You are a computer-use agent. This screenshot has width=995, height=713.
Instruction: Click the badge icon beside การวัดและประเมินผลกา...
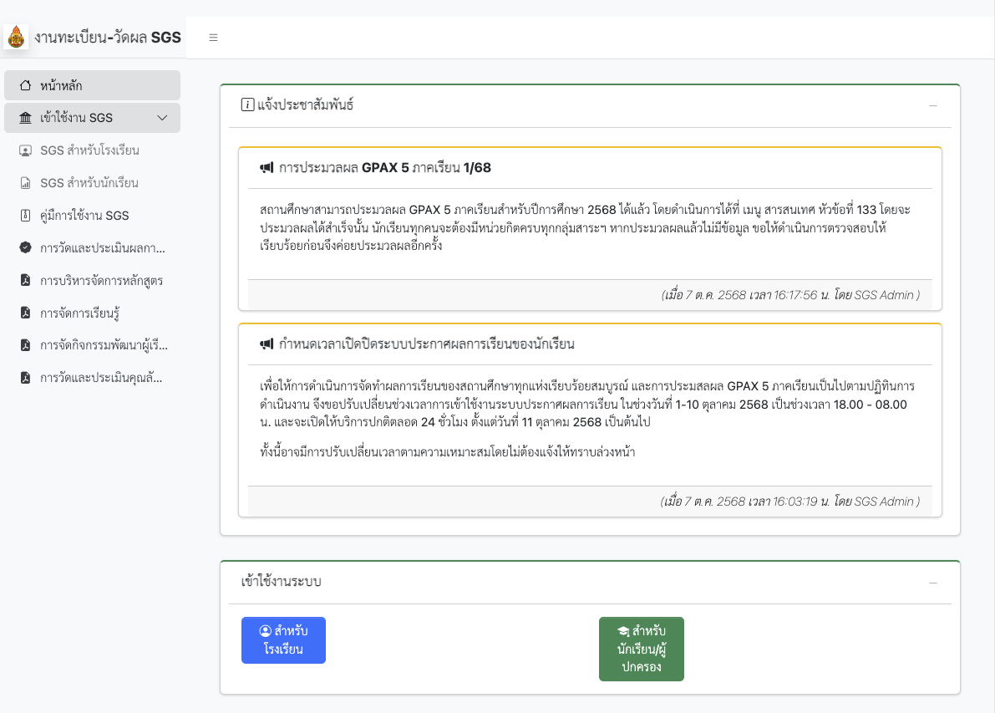coord(25,247)
